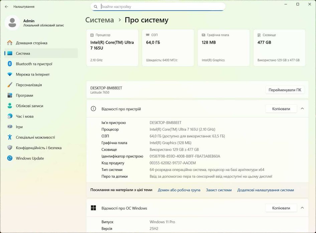Open the Ігри settings page
The image size is (316, 233).
pyautogui.click(x=41, y=127)
